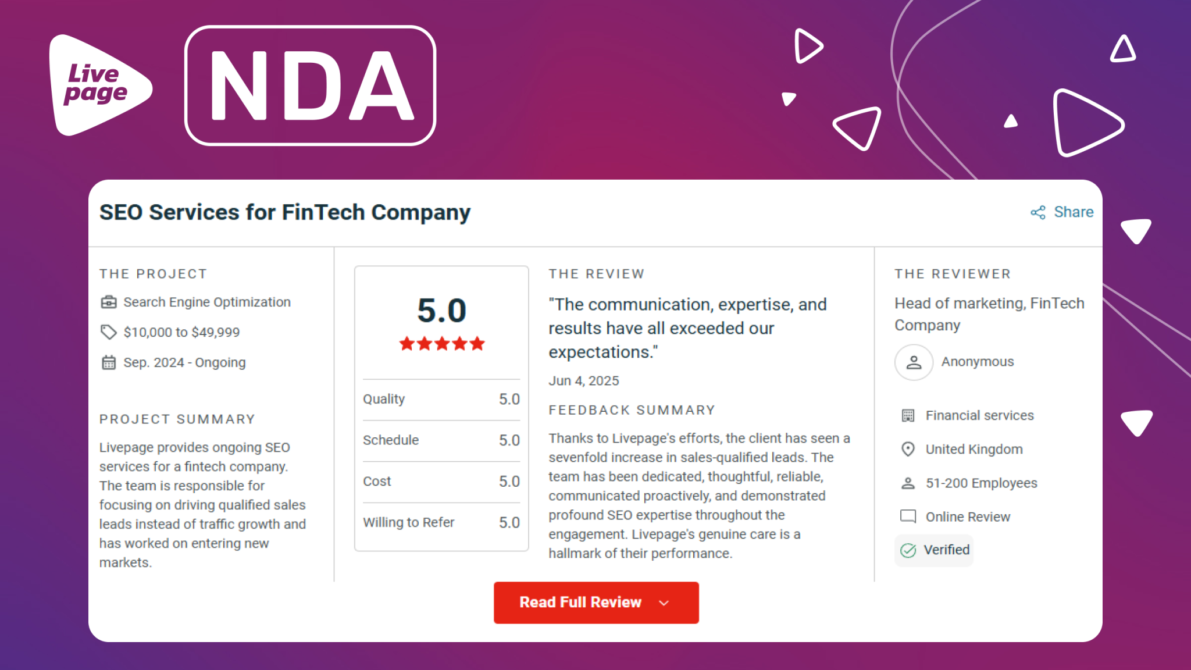The width and height of the screenshot is (1191, 670).
Task: Click the building icon beside Financial services
Action: point(908,415)
